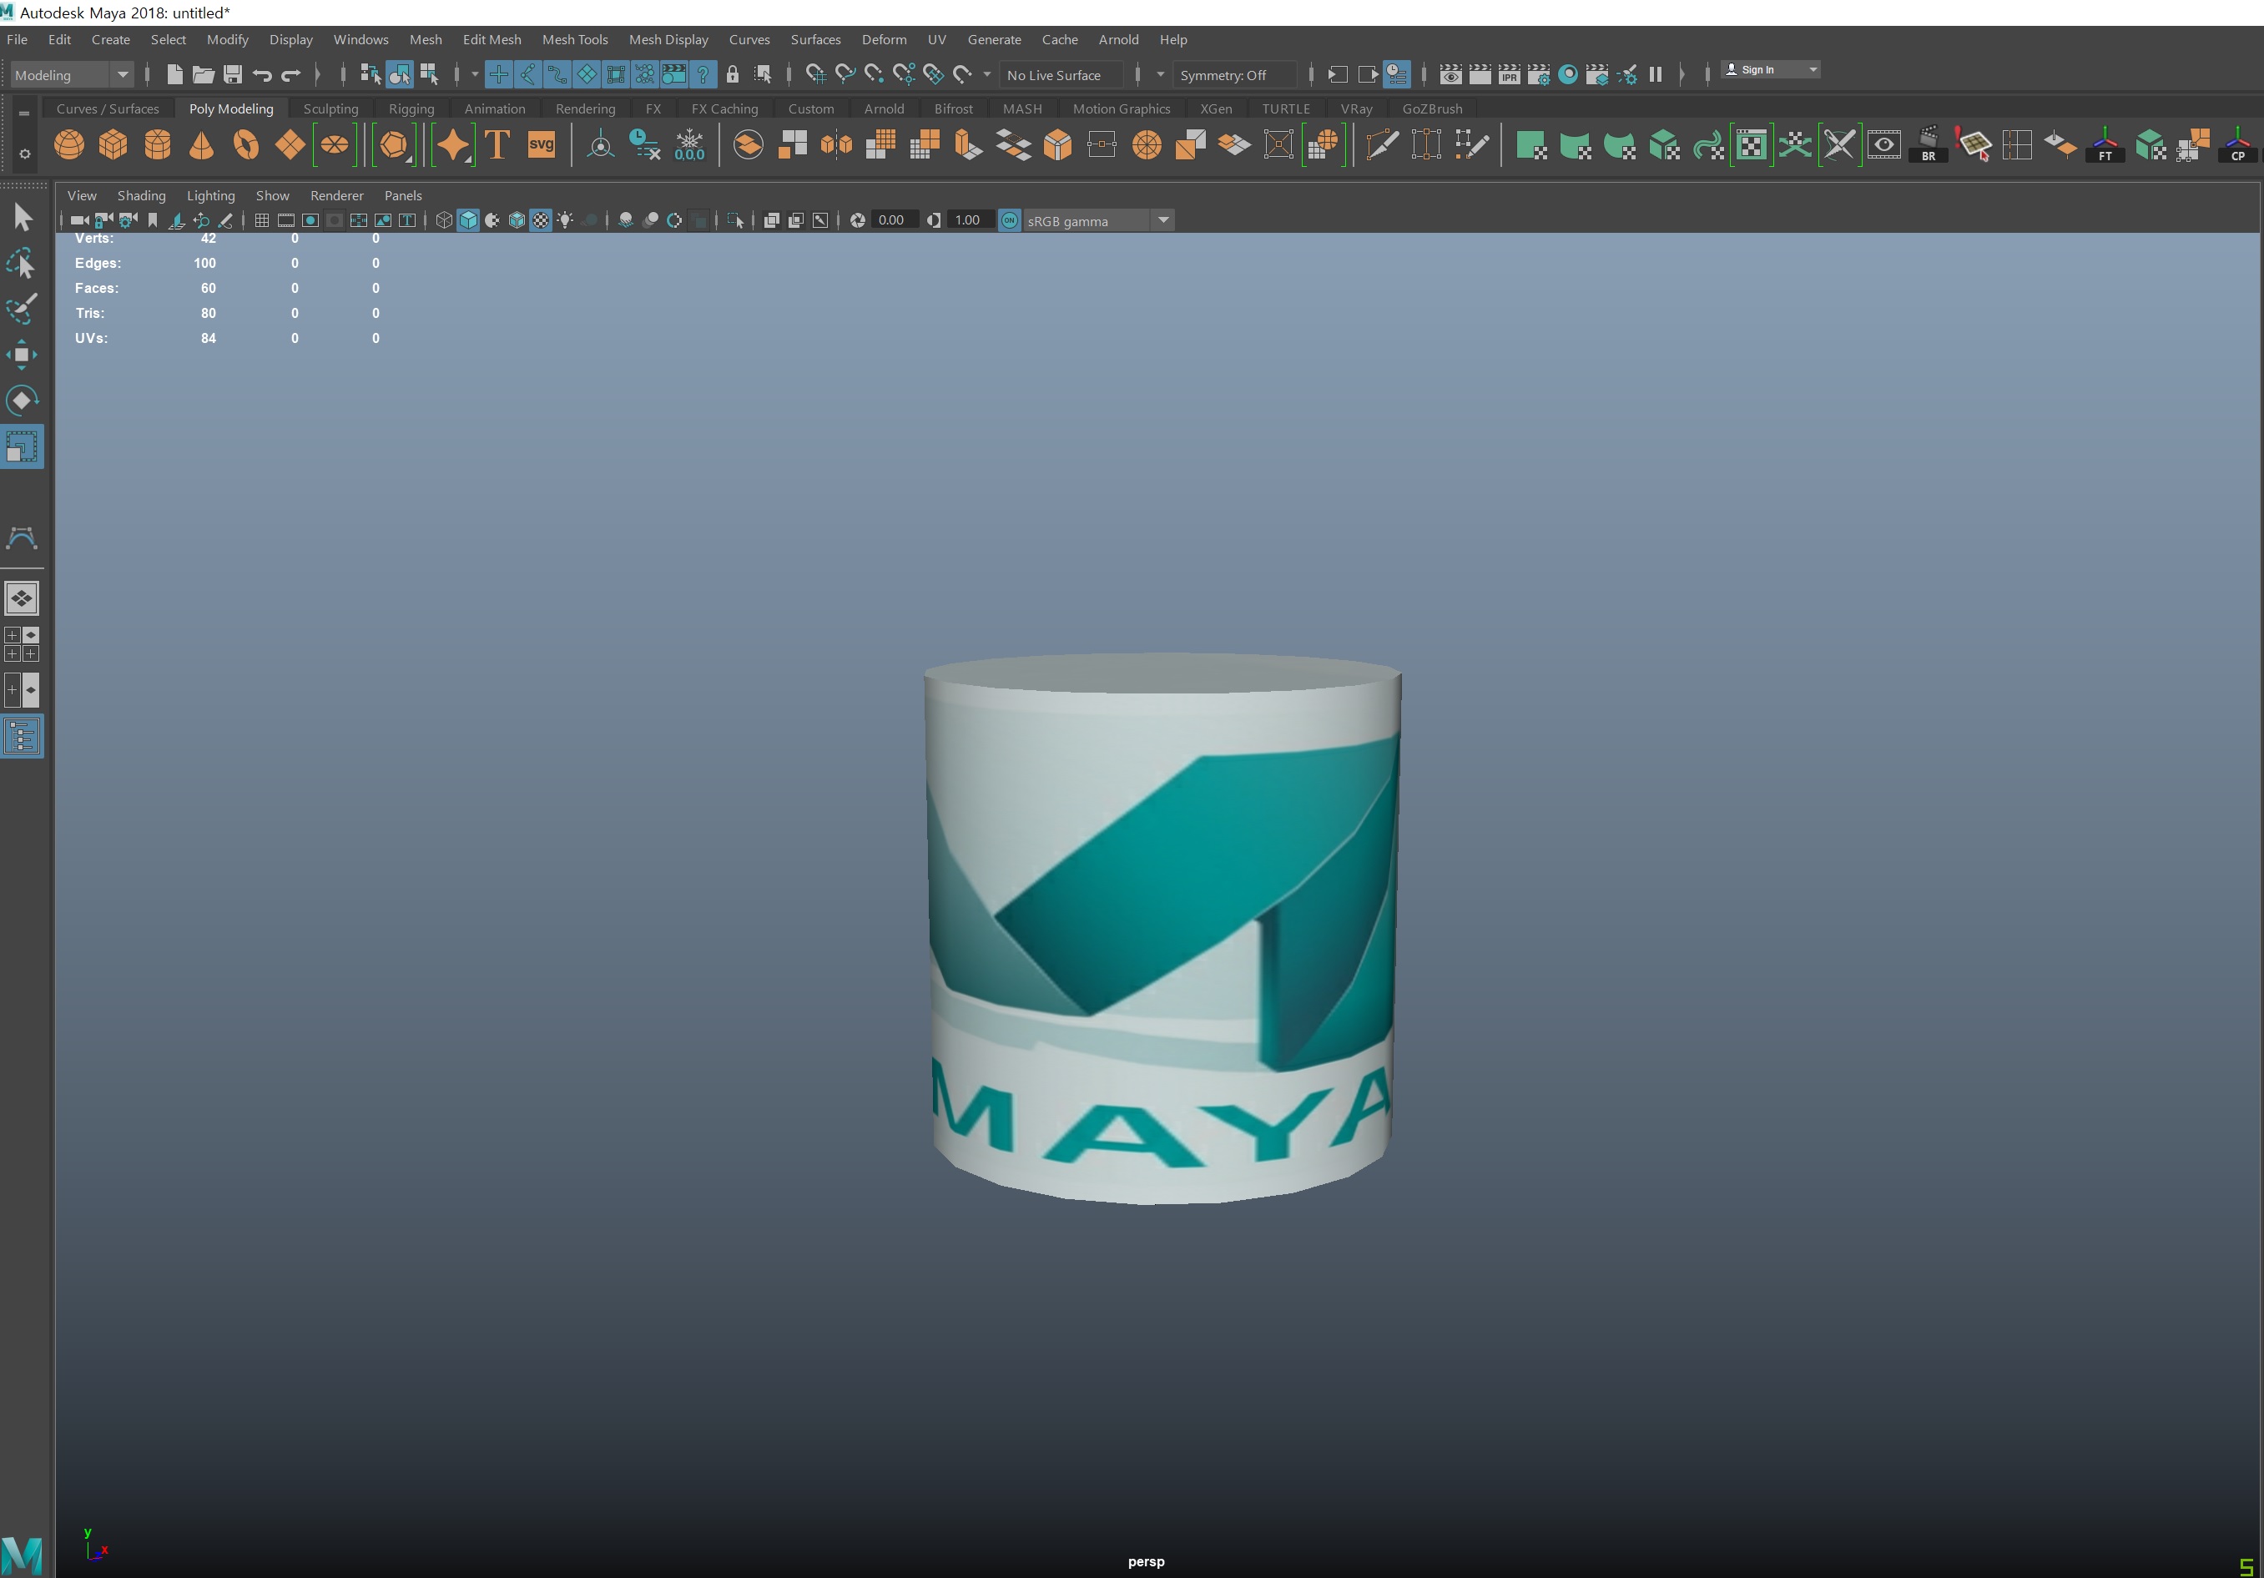Open the Mesh Tools menu
The width and height of the screenshot is (2264, 1578).
pos(575,39)
